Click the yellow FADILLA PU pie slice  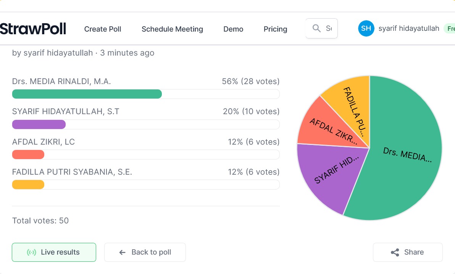(351, 103)
